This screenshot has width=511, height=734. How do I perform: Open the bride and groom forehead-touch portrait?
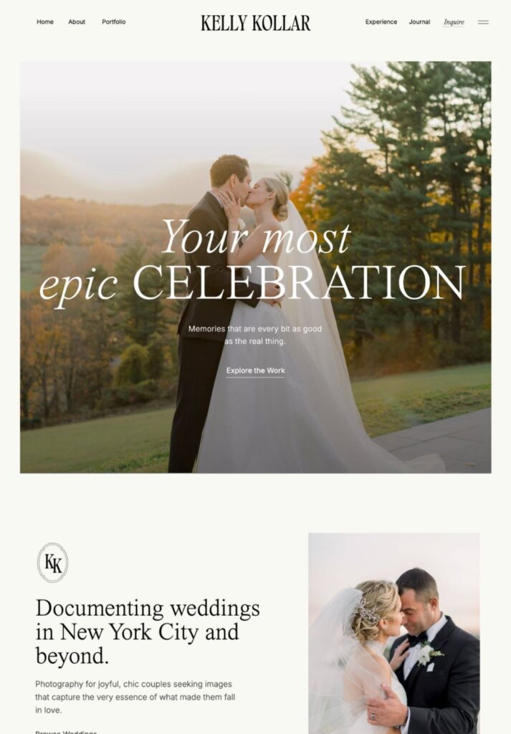pos(394,633)
